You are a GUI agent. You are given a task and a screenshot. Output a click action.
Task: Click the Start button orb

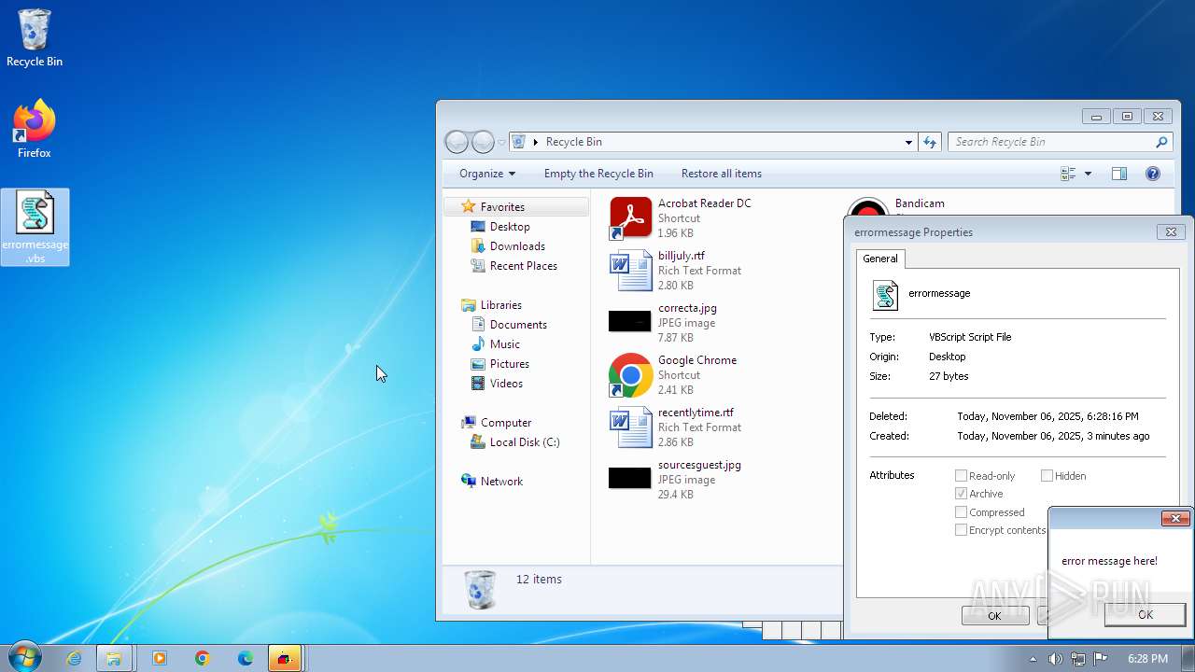(x=23, y=658)
